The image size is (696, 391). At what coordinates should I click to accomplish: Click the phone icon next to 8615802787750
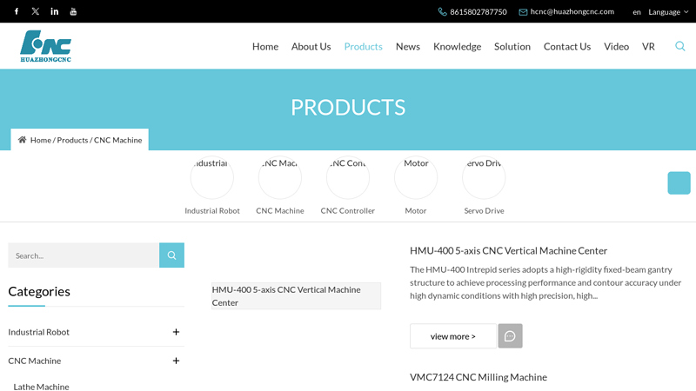[442, 12]
